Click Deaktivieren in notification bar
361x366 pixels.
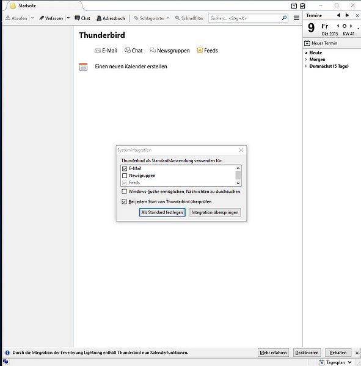tap(307, 353)
